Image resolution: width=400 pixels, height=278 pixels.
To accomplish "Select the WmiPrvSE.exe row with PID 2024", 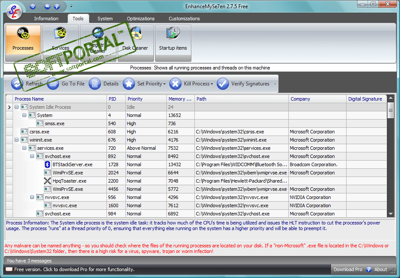I will click(x=196, y=173).
